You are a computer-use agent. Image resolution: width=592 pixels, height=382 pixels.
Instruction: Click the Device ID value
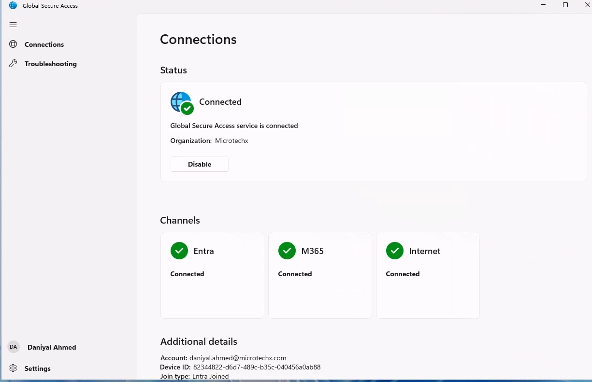click(257, 367)
